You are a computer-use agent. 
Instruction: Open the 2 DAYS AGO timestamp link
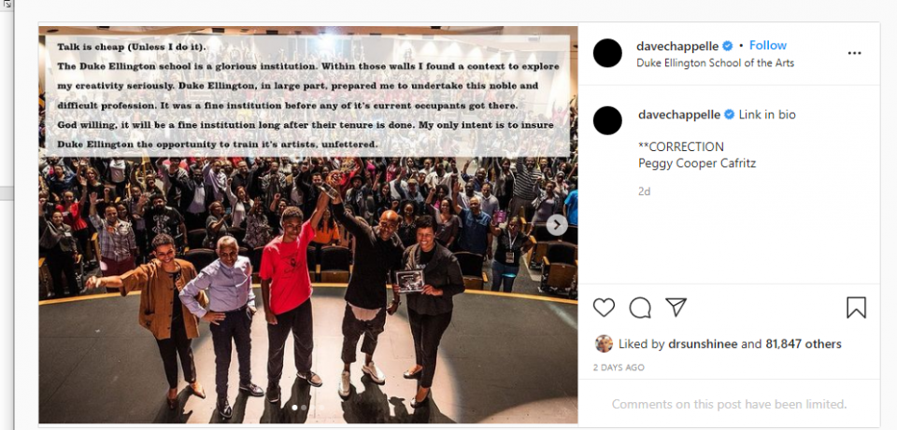(x=619, y=368)
